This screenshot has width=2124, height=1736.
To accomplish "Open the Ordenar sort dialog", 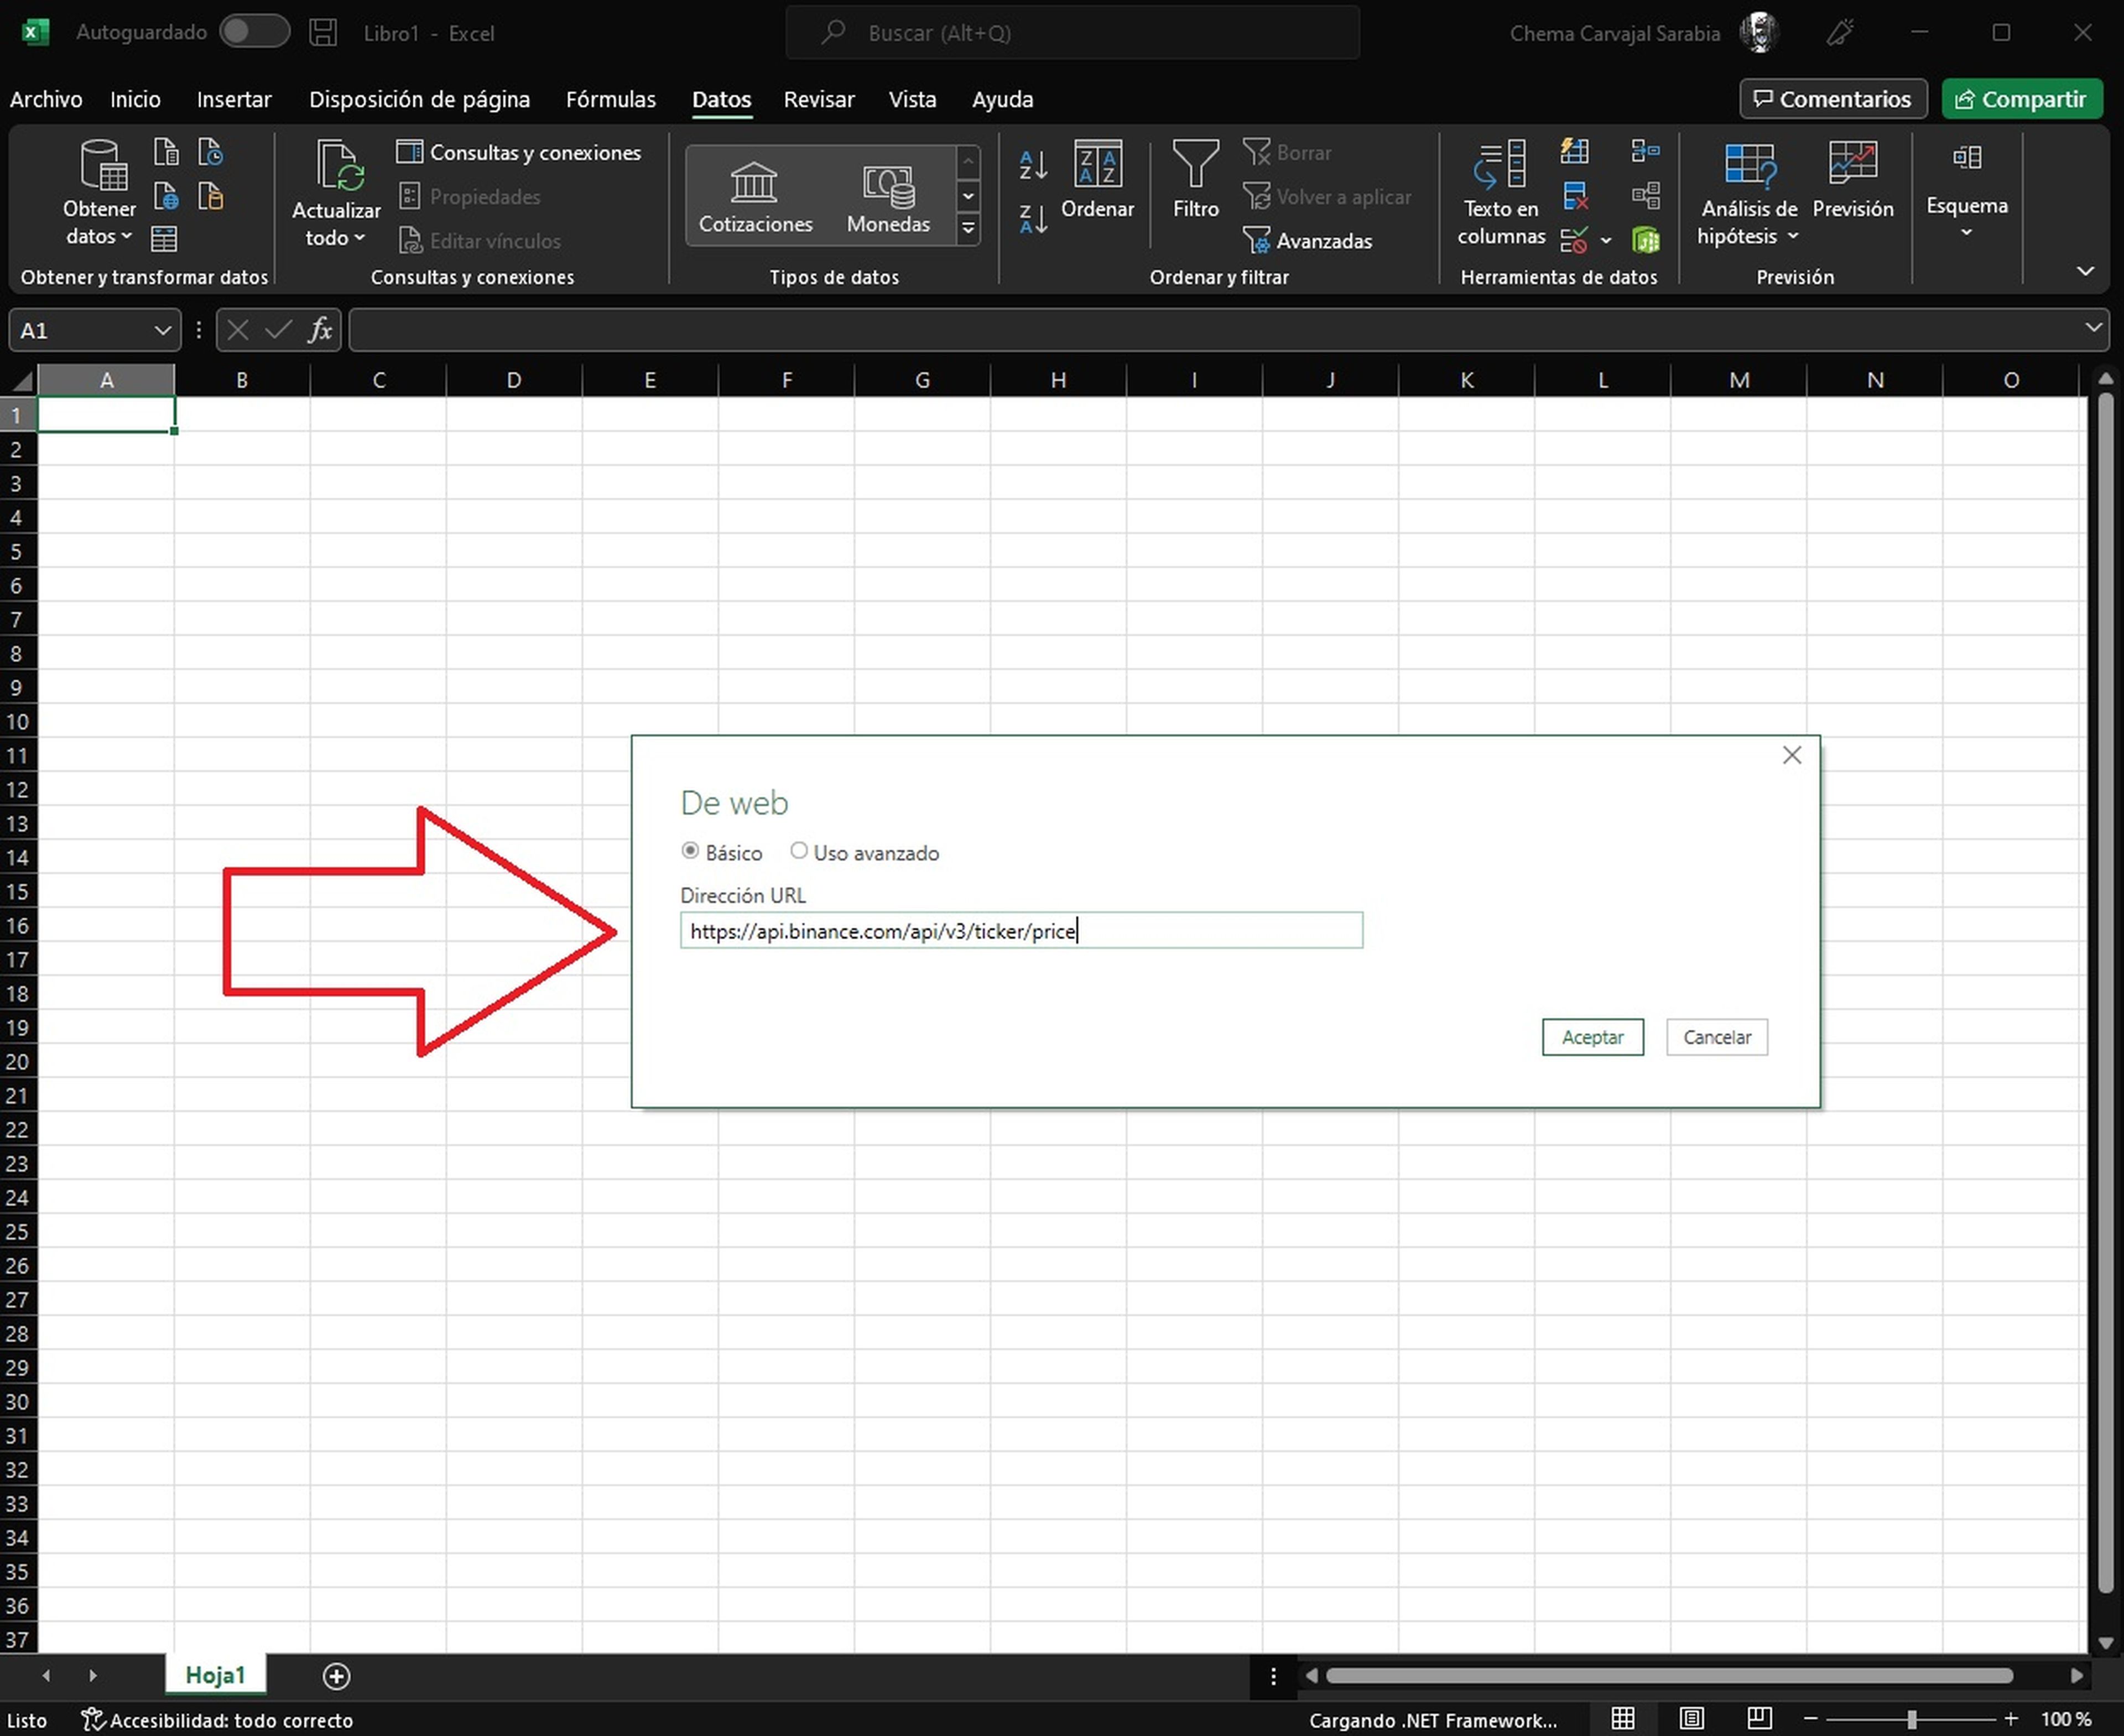I will click(1097, 180).
